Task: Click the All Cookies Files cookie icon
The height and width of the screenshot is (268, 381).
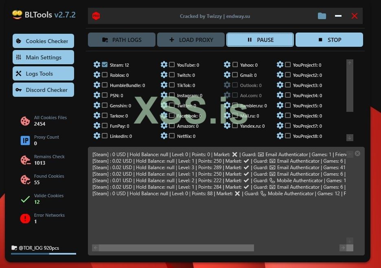Action: [x=25, y=121]
